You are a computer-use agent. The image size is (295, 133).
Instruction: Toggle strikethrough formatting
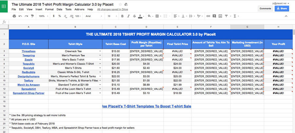coord(134,16)
